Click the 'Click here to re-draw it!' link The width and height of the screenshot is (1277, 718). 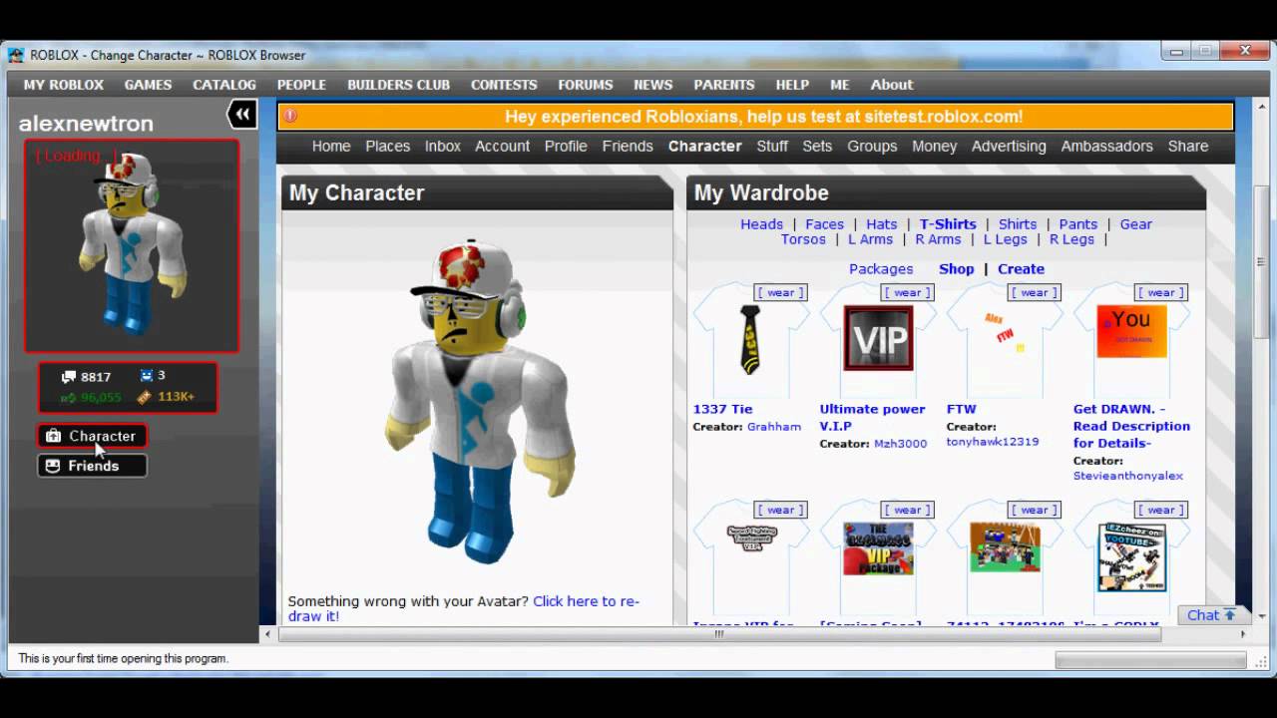[464, 608]
